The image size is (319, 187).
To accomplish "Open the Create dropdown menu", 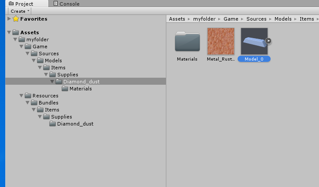I will 20,11.
